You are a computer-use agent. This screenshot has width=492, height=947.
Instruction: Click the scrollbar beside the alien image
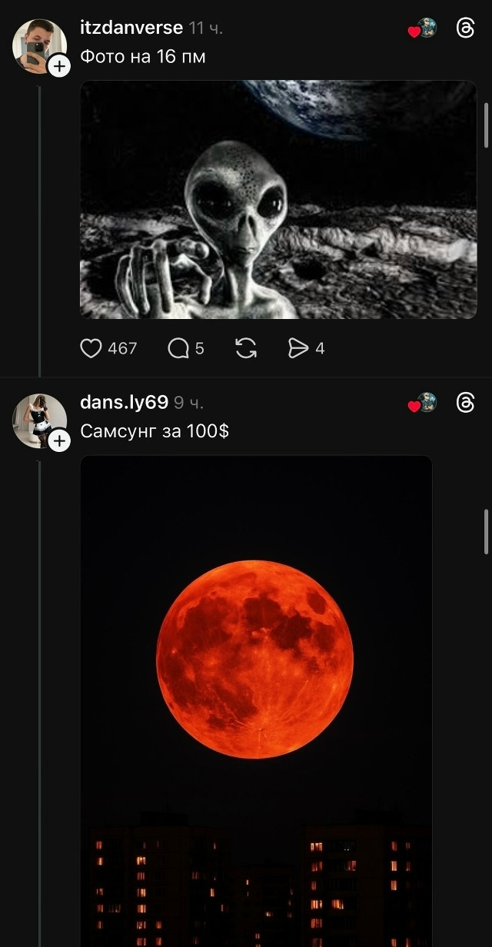click(x=486, y=125)
